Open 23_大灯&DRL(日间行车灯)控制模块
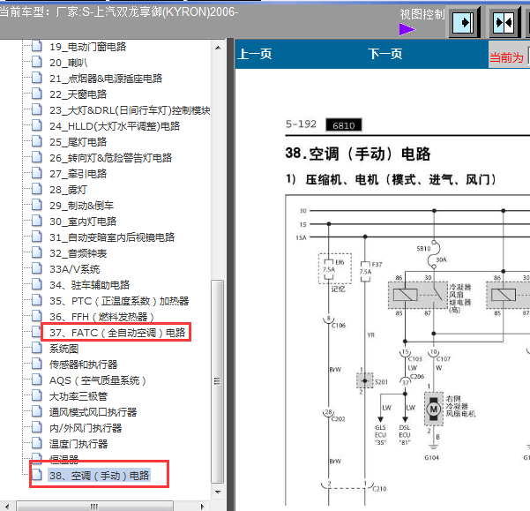The width and height of the screenshot is (530, 511). coord(130,110)
